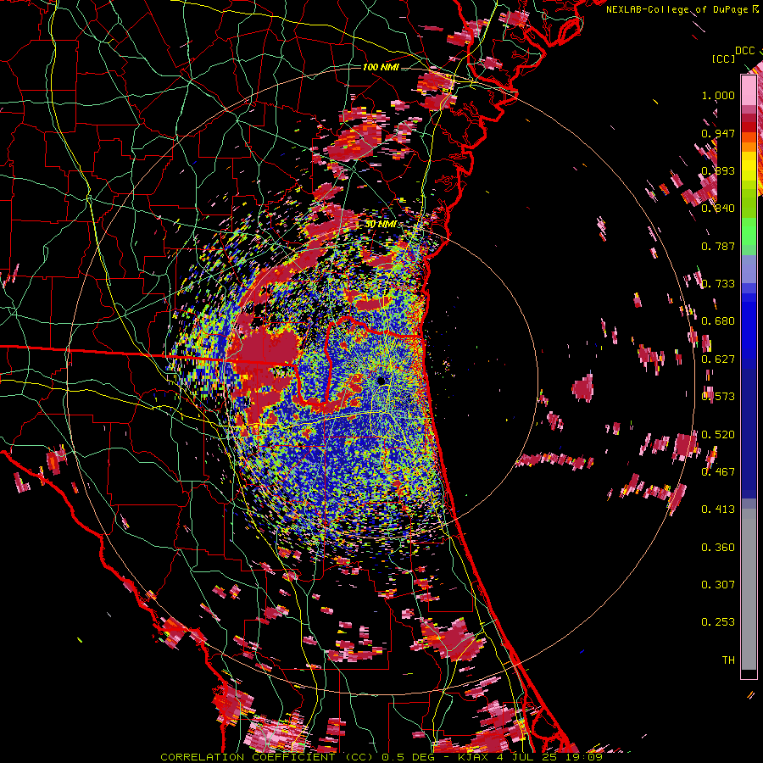
Task: Click the 100 NMI range ring label
Action: click(381, 67)
